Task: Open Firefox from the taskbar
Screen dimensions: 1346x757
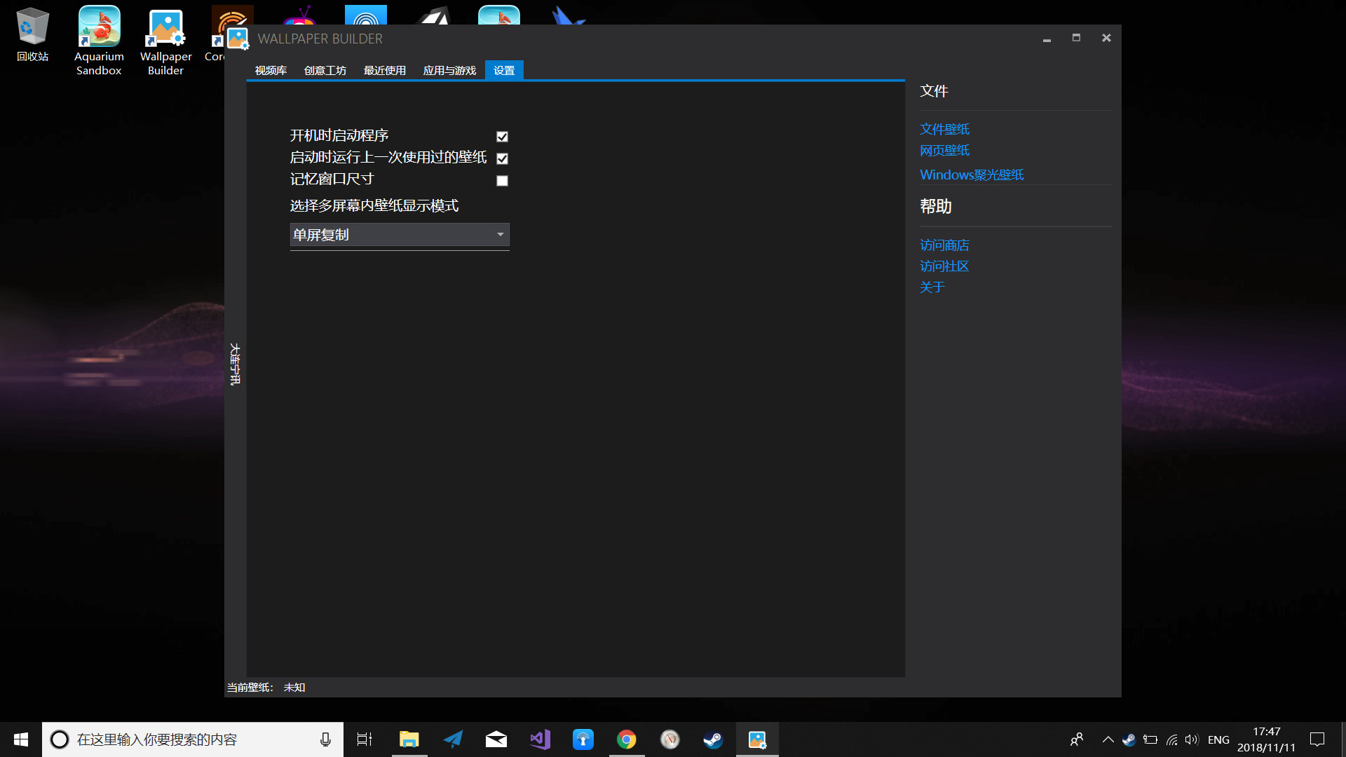Action: (670, 739)
